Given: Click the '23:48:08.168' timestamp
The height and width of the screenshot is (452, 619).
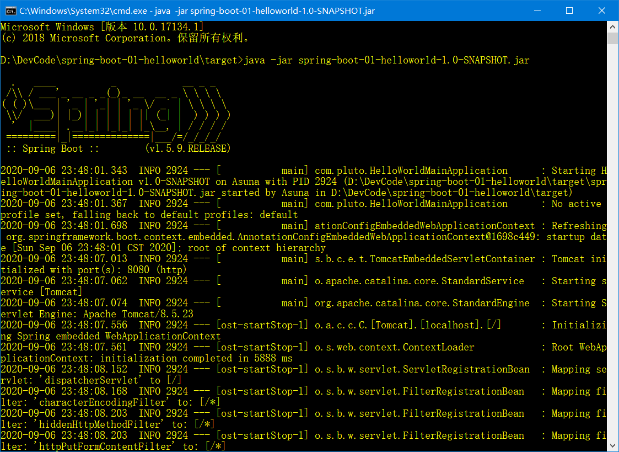Looking at the screenshot, I should point(94,391).
